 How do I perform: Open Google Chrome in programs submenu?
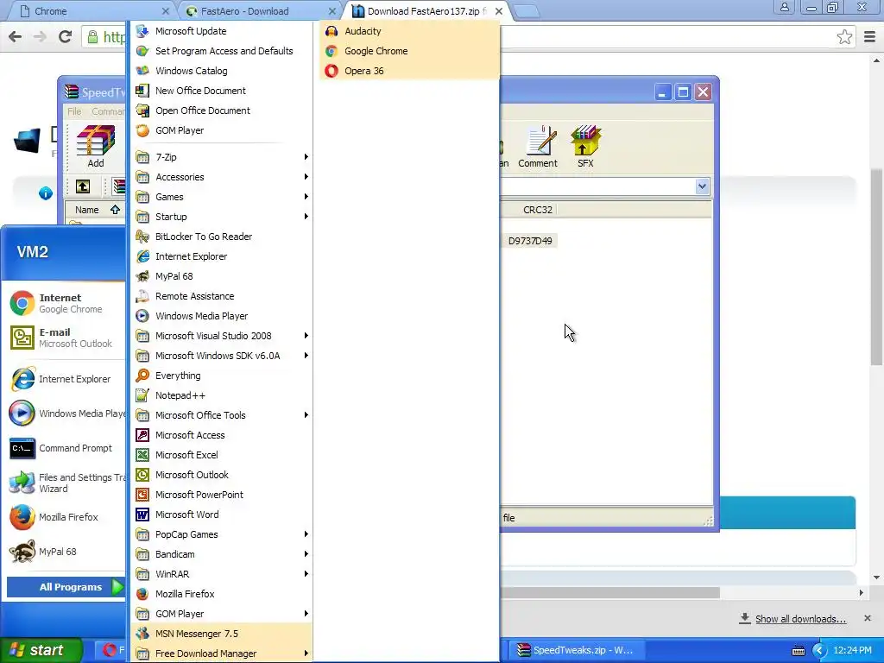[x=409, y=51]
